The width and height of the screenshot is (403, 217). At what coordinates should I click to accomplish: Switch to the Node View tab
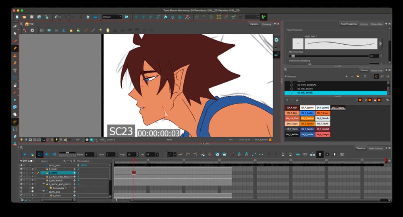pyautogui.click(x=376, y=70)
